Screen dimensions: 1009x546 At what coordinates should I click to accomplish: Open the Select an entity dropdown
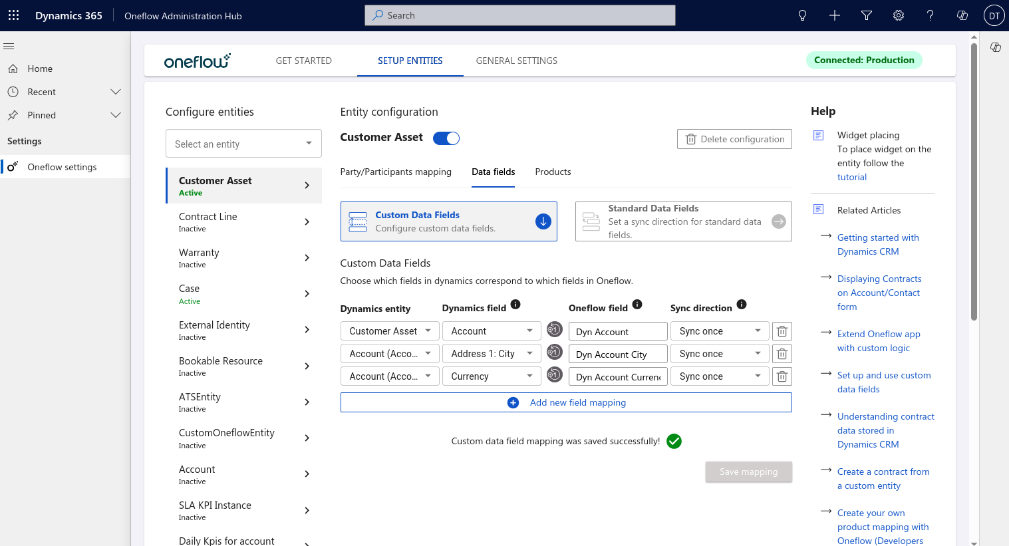point(243,144)
